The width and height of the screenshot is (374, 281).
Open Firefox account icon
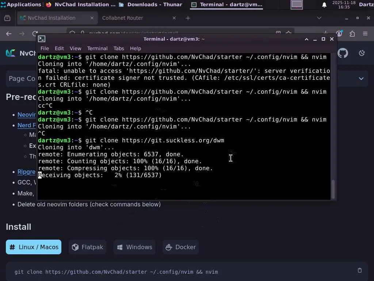click(339, 33)
